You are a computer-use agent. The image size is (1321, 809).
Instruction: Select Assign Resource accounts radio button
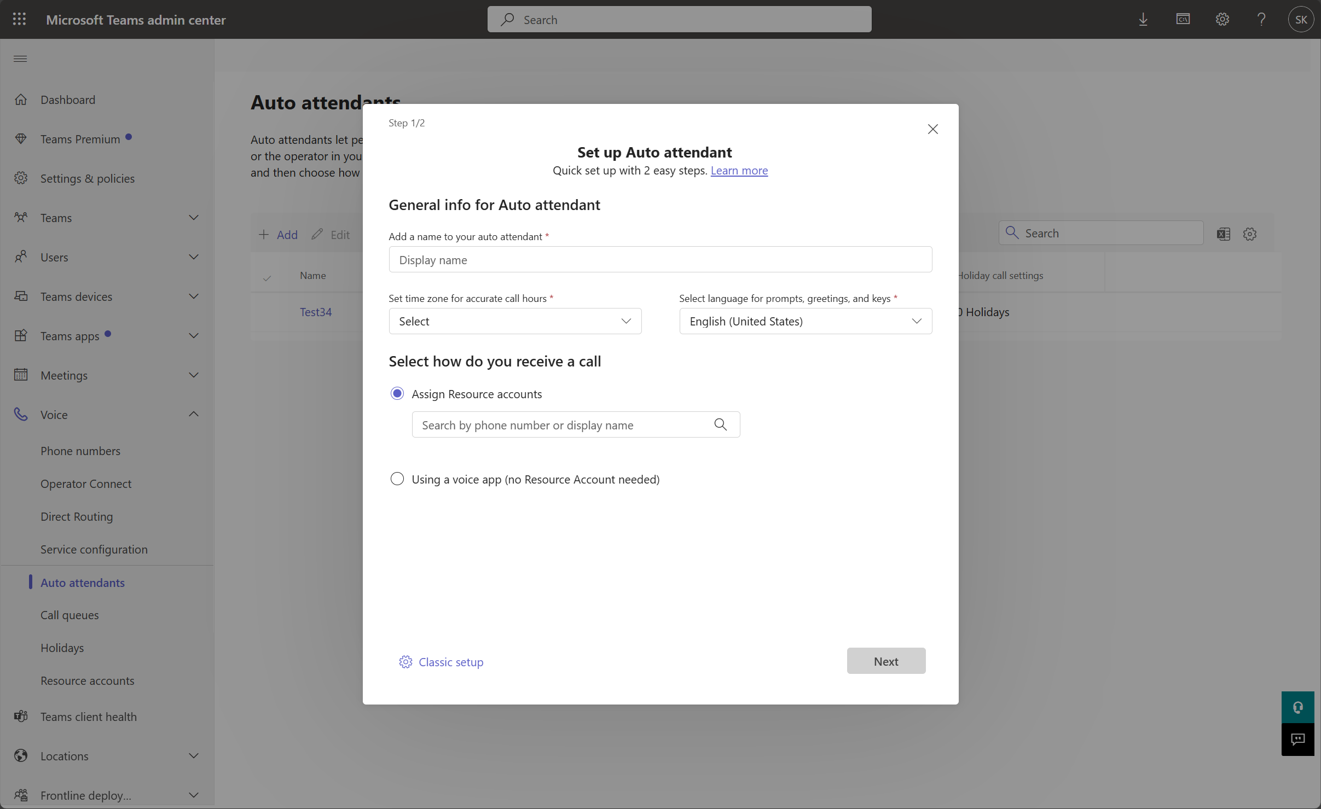397,393
